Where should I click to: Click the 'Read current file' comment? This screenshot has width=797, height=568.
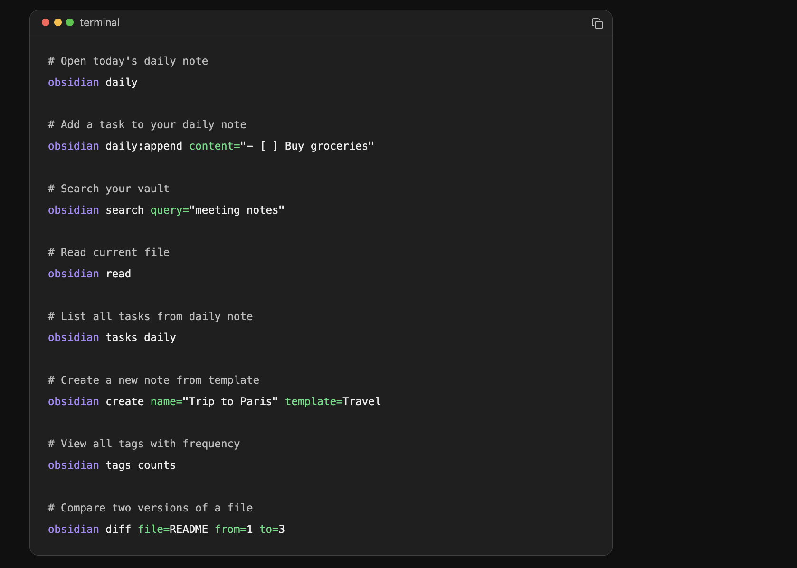[x=109, y=252]
